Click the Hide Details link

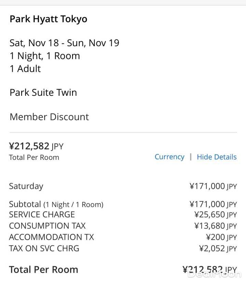[x=217, y=157]
